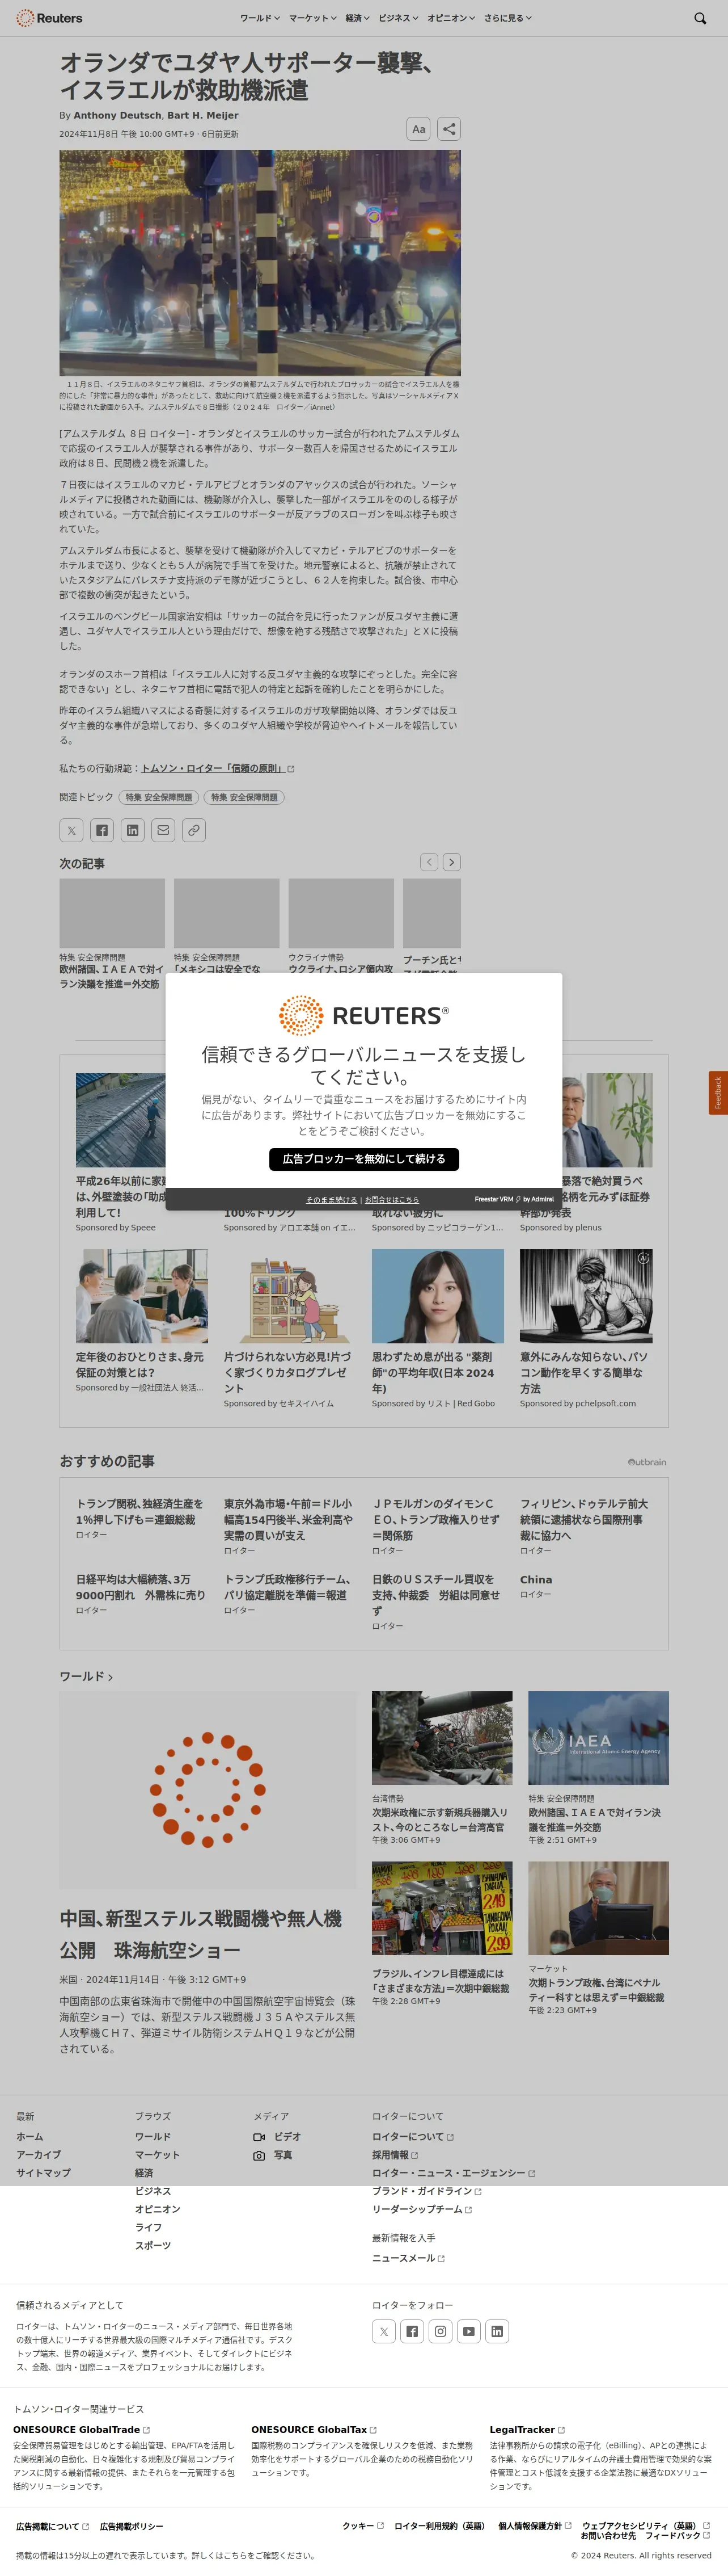Expand the 経済 menu

tap(358, 18)
